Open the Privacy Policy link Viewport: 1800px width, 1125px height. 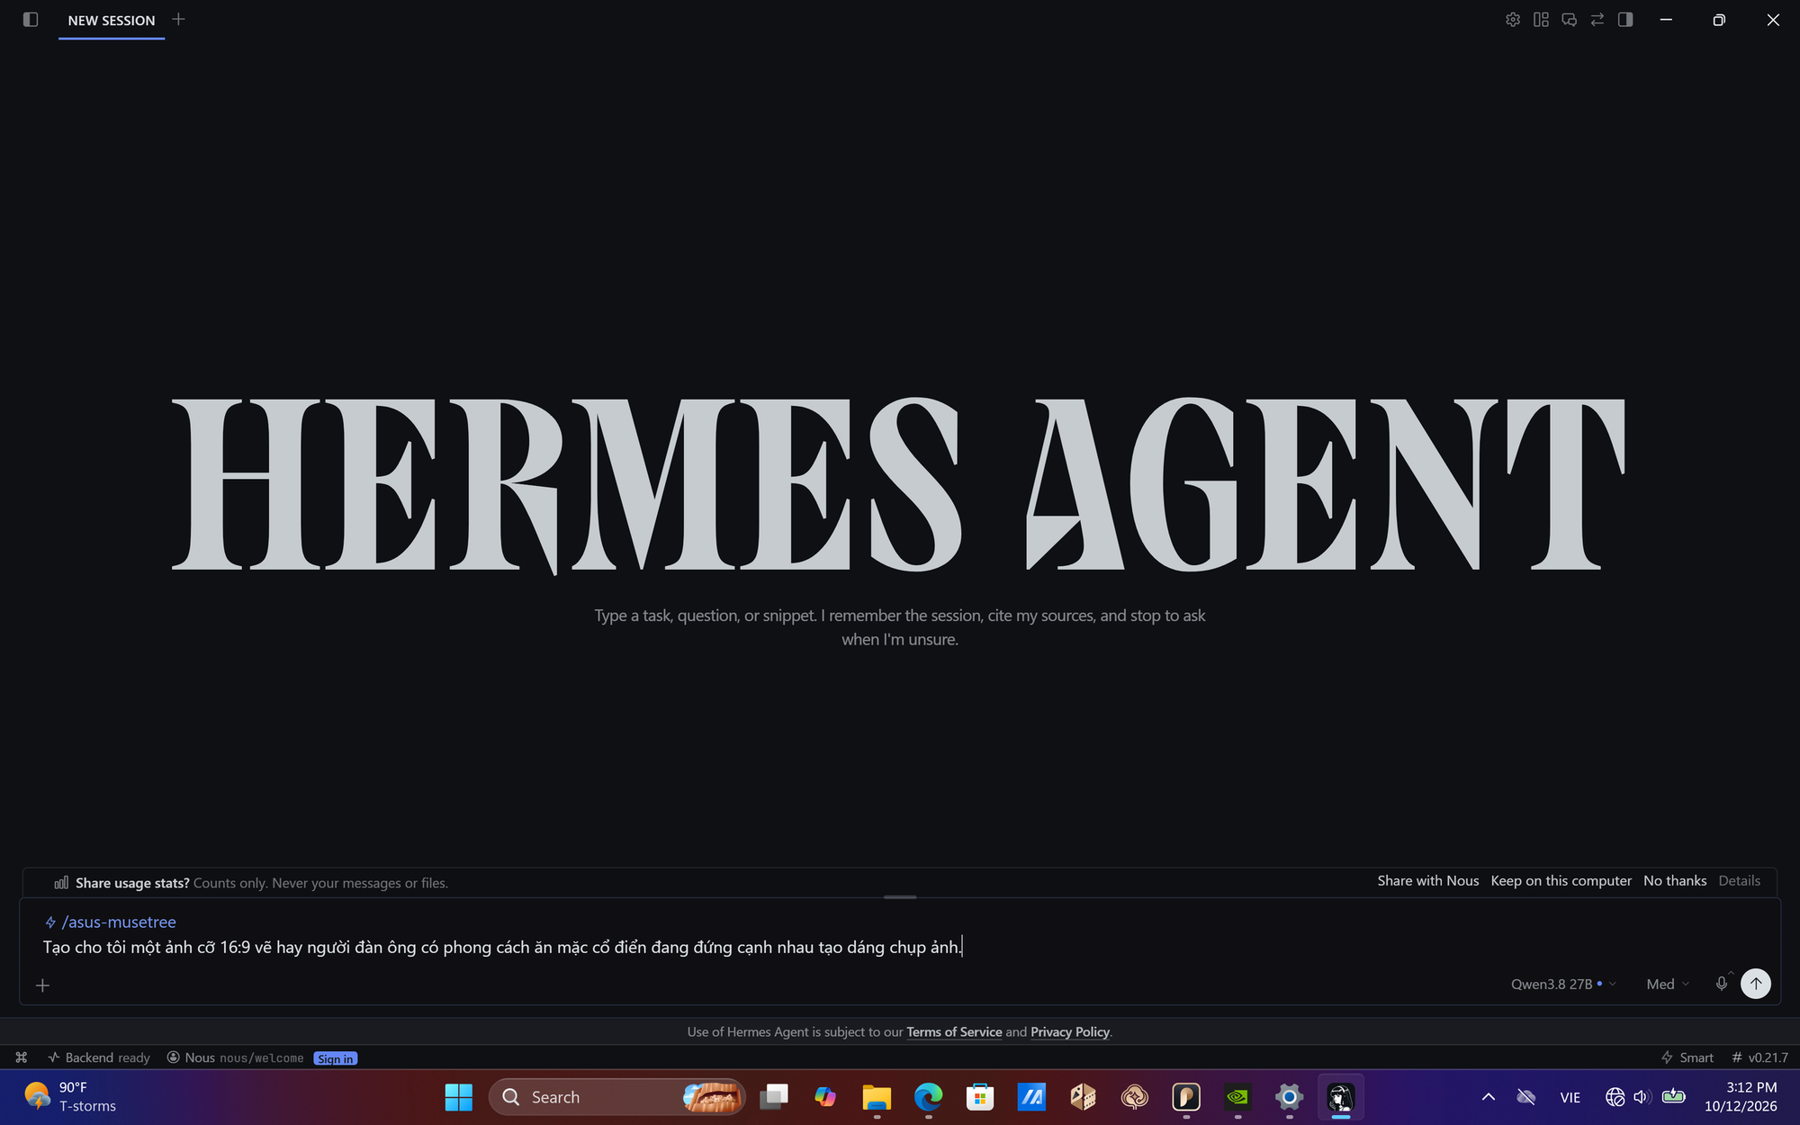(x=1070, y=1032)
